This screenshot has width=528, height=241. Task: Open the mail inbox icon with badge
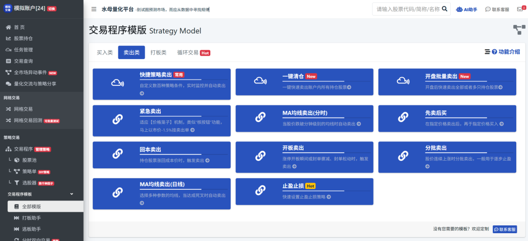(520, 9)
